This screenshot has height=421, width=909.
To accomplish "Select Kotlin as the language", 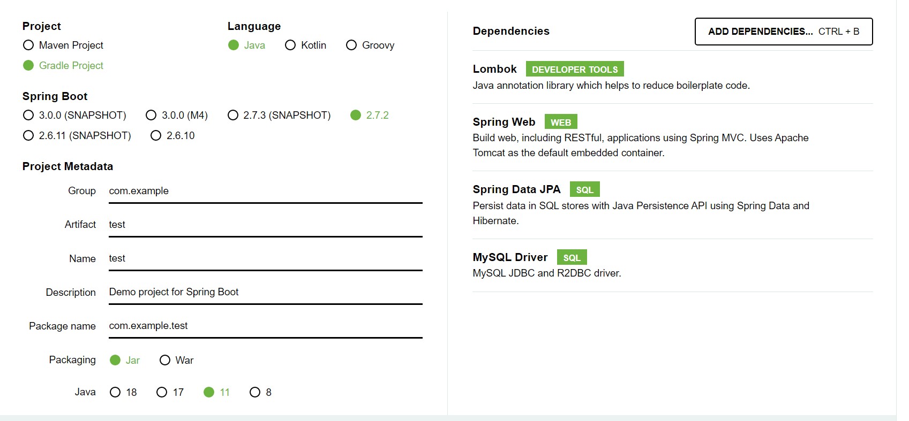I will click(x=290, y=45).
